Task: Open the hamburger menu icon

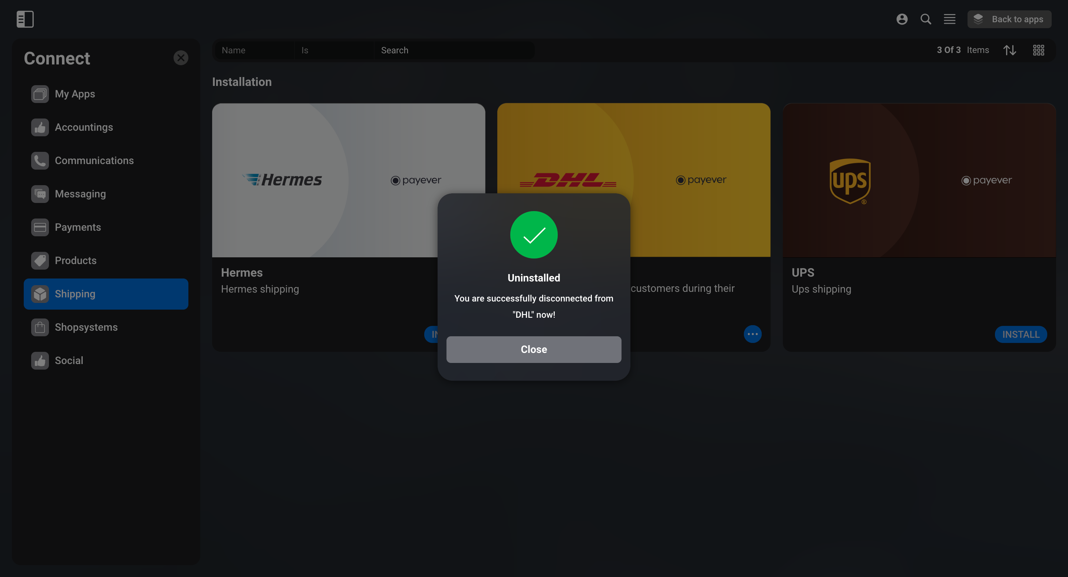Action: [x=949, y=19]
